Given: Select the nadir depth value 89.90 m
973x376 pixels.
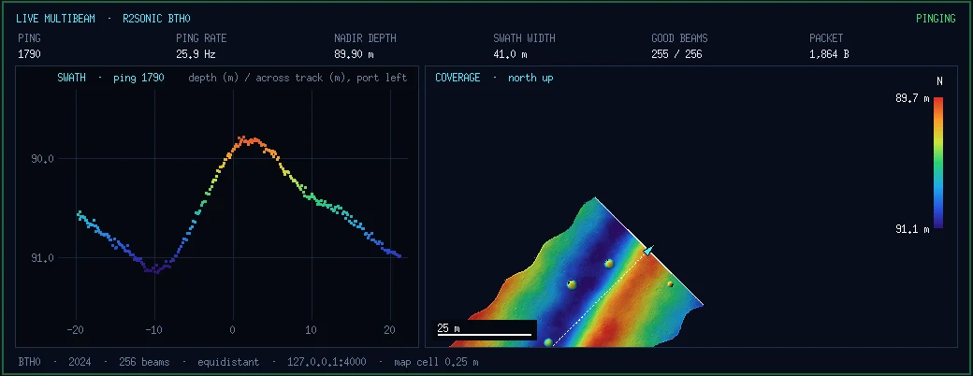Looking at the screenshot, I should coord(354,54).
